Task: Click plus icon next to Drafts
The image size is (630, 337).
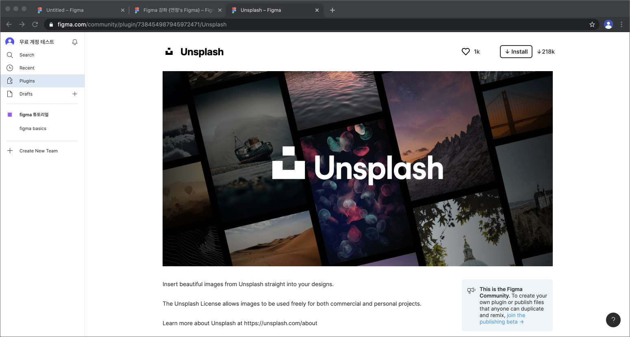Action: click(x=75, y=94)
